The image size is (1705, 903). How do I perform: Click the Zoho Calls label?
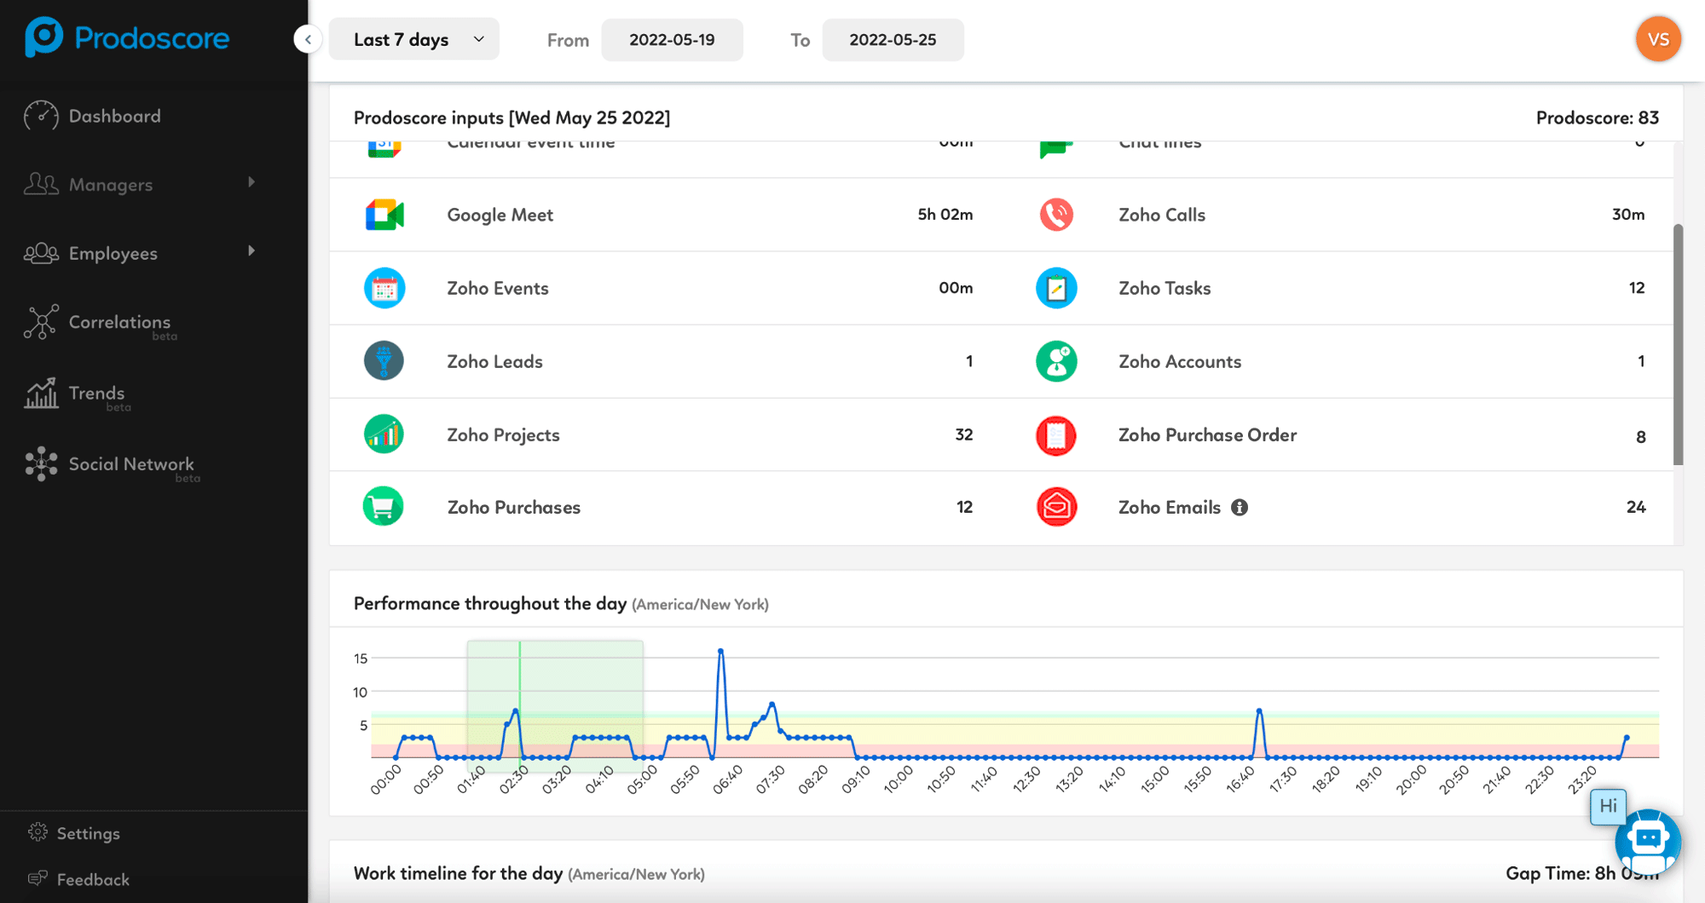tap(1161, 215)
